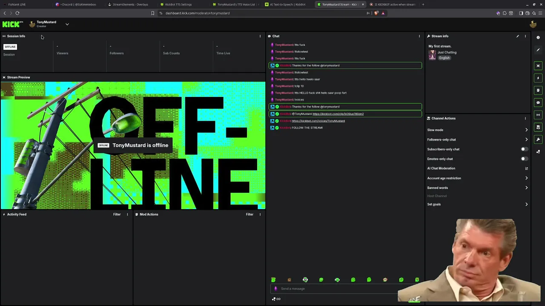Click 'My first stream.' title text
The image size is (545, 306).
pyautogui.click(x=440, y=46)
